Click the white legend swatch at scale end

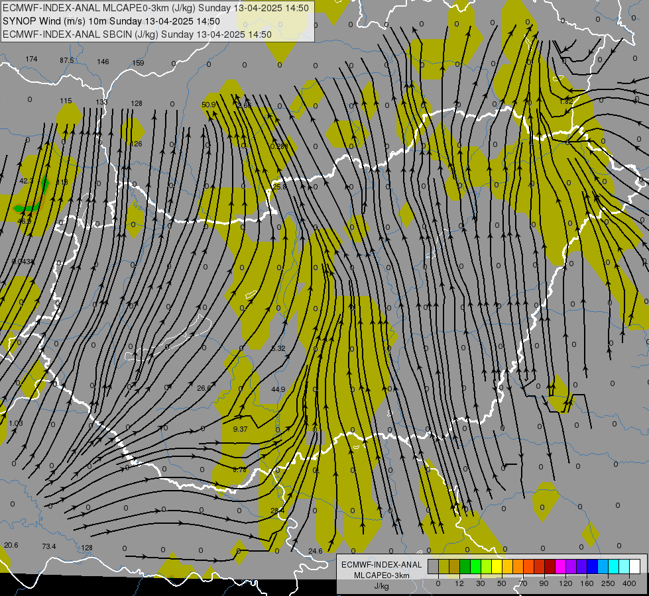click(635, 567)
